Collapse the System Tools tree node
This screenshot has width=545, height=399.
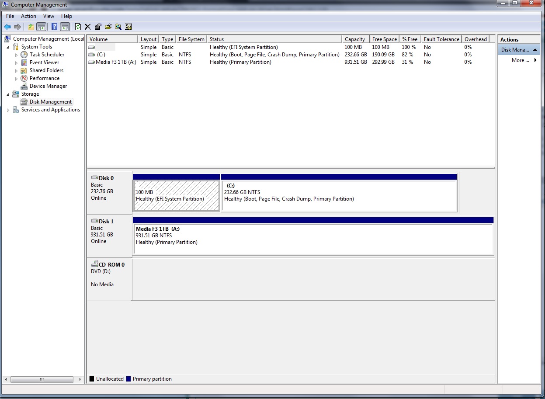8,47
